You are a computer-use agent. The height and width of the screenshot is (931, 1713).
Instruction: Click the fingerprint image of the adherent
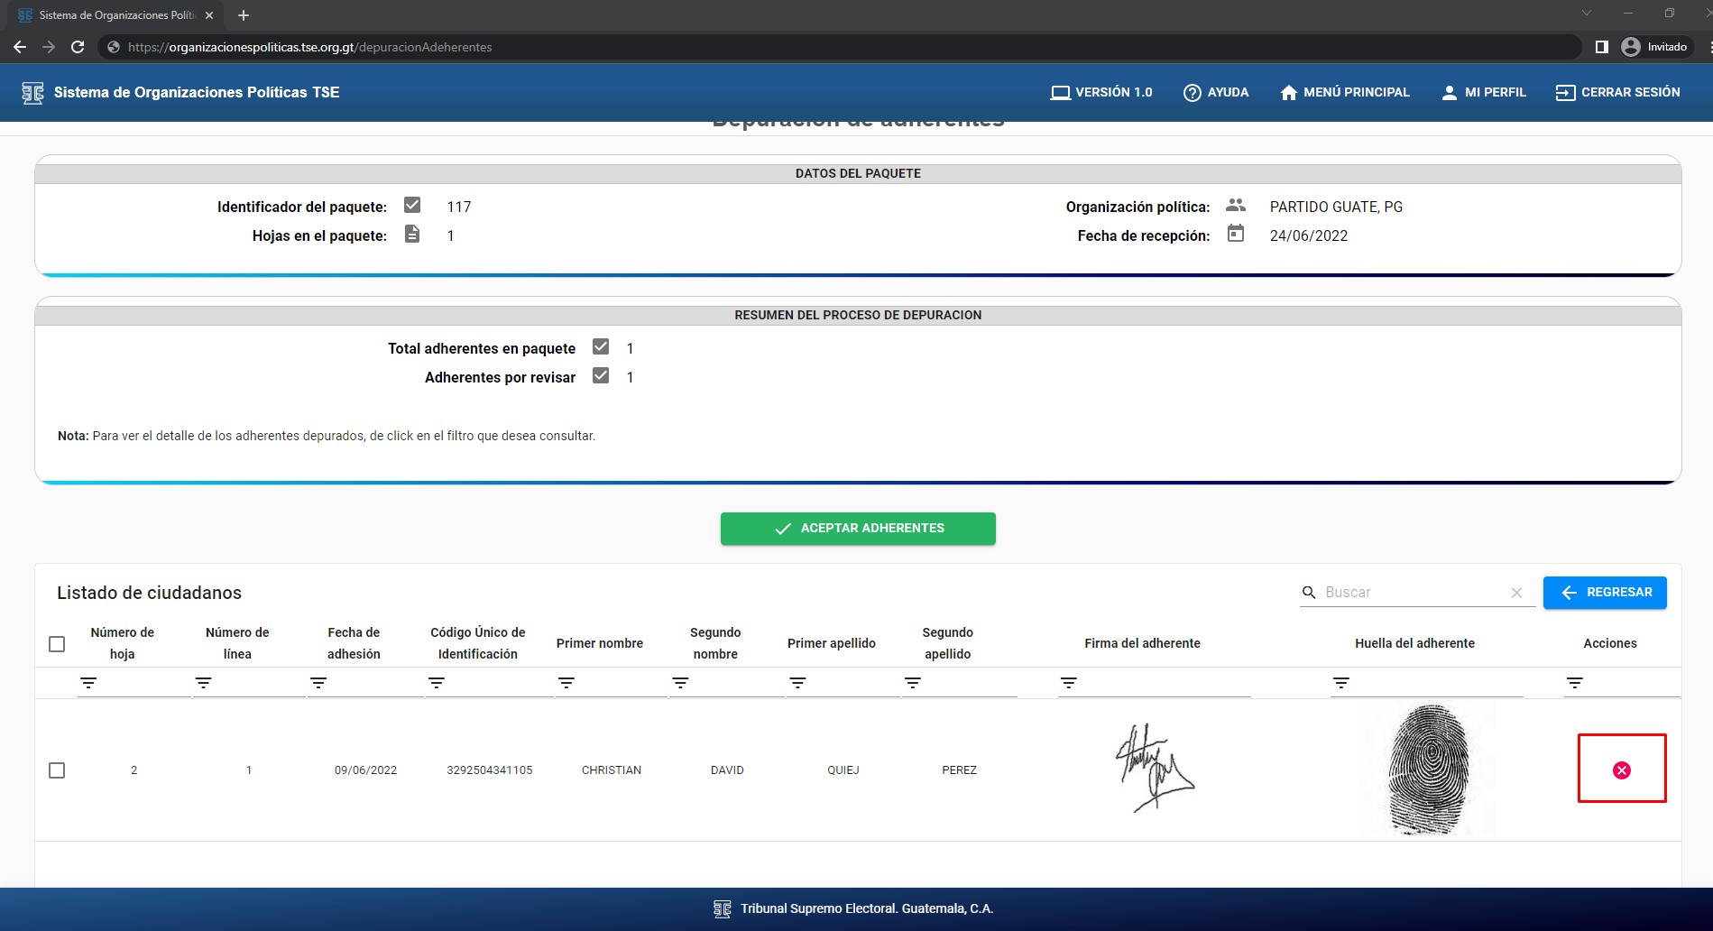(1430, 769)
